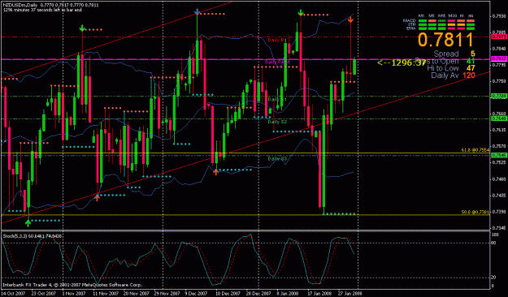Click the red Daily Av value 120
The width and height of the screenshot is (508, 297).
pyautogui.click(x=469, y=75)
